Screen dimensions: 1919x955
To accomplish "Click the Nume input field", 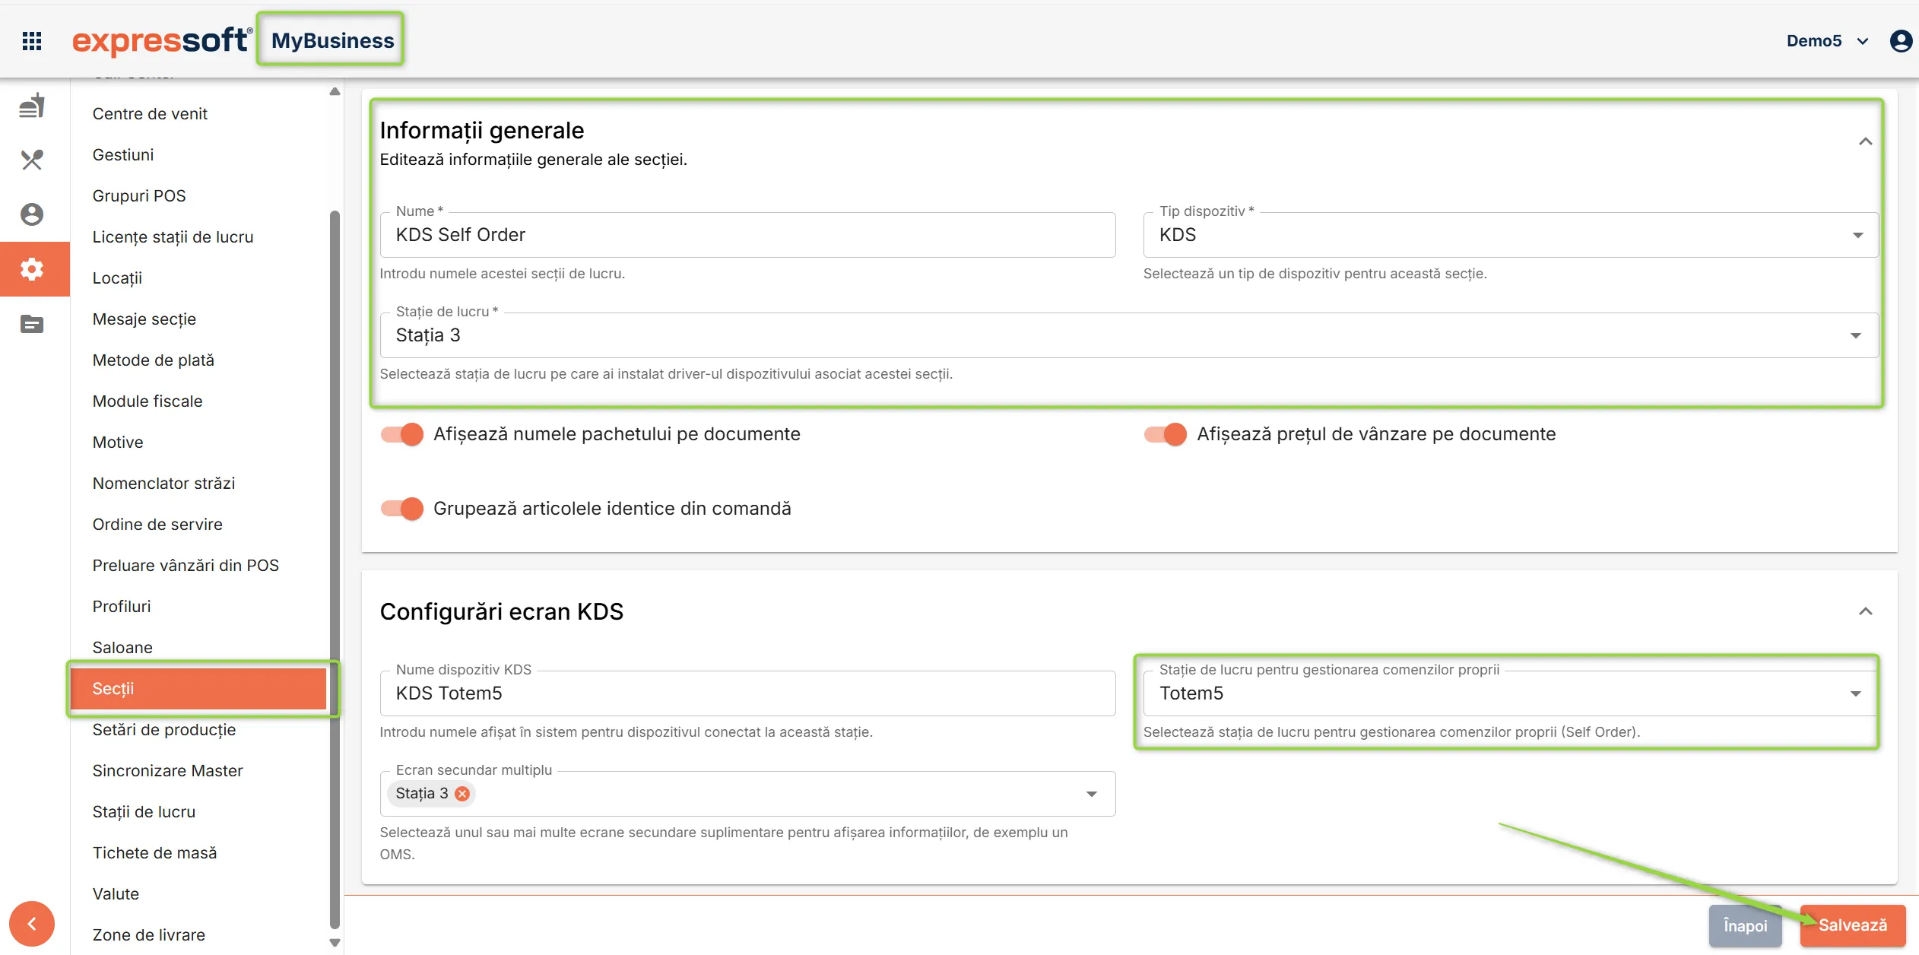I will click(x=748, y=235).
